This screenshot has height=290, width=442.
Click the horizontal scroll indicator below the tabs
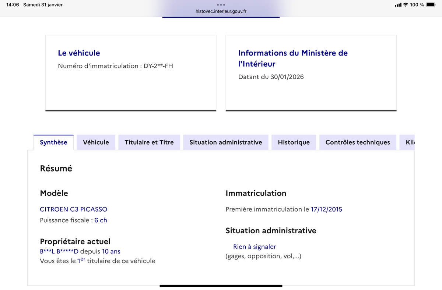click(x=221, y=285)
